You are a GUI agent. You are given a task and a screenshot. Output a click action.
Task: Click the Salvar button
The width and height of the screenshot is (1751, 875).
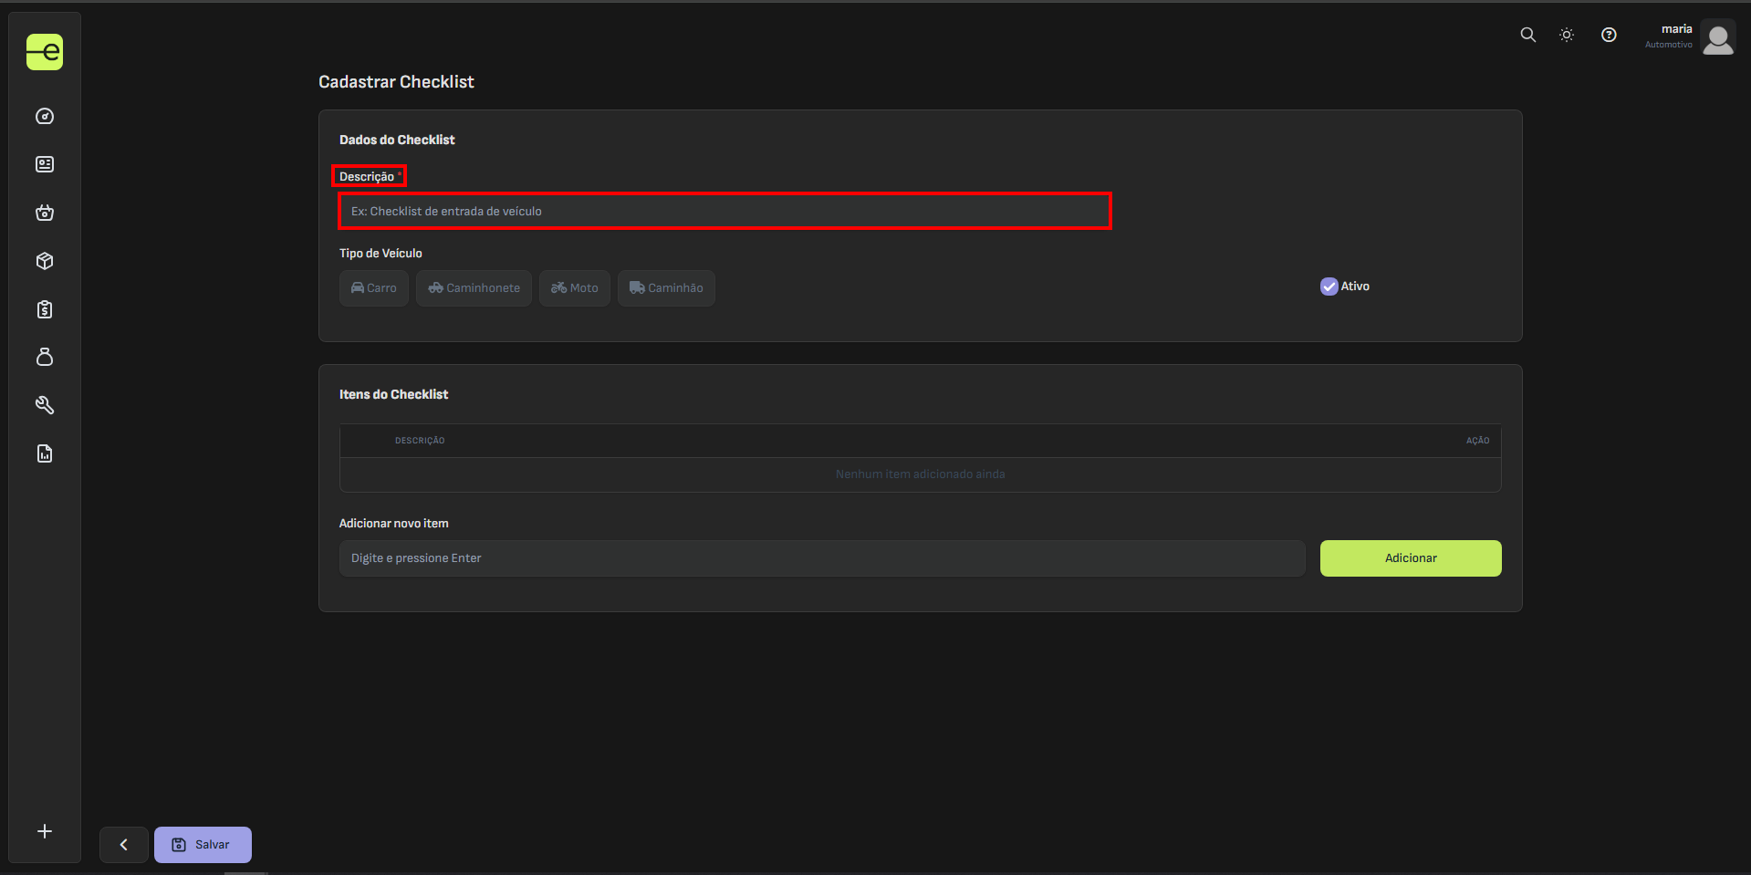[203, 845]
